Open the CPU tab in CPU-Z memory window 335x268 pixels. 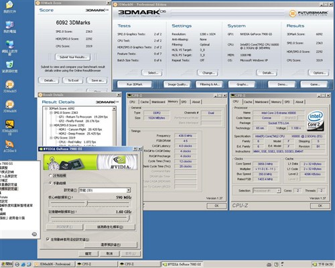(x=132, y=102)
